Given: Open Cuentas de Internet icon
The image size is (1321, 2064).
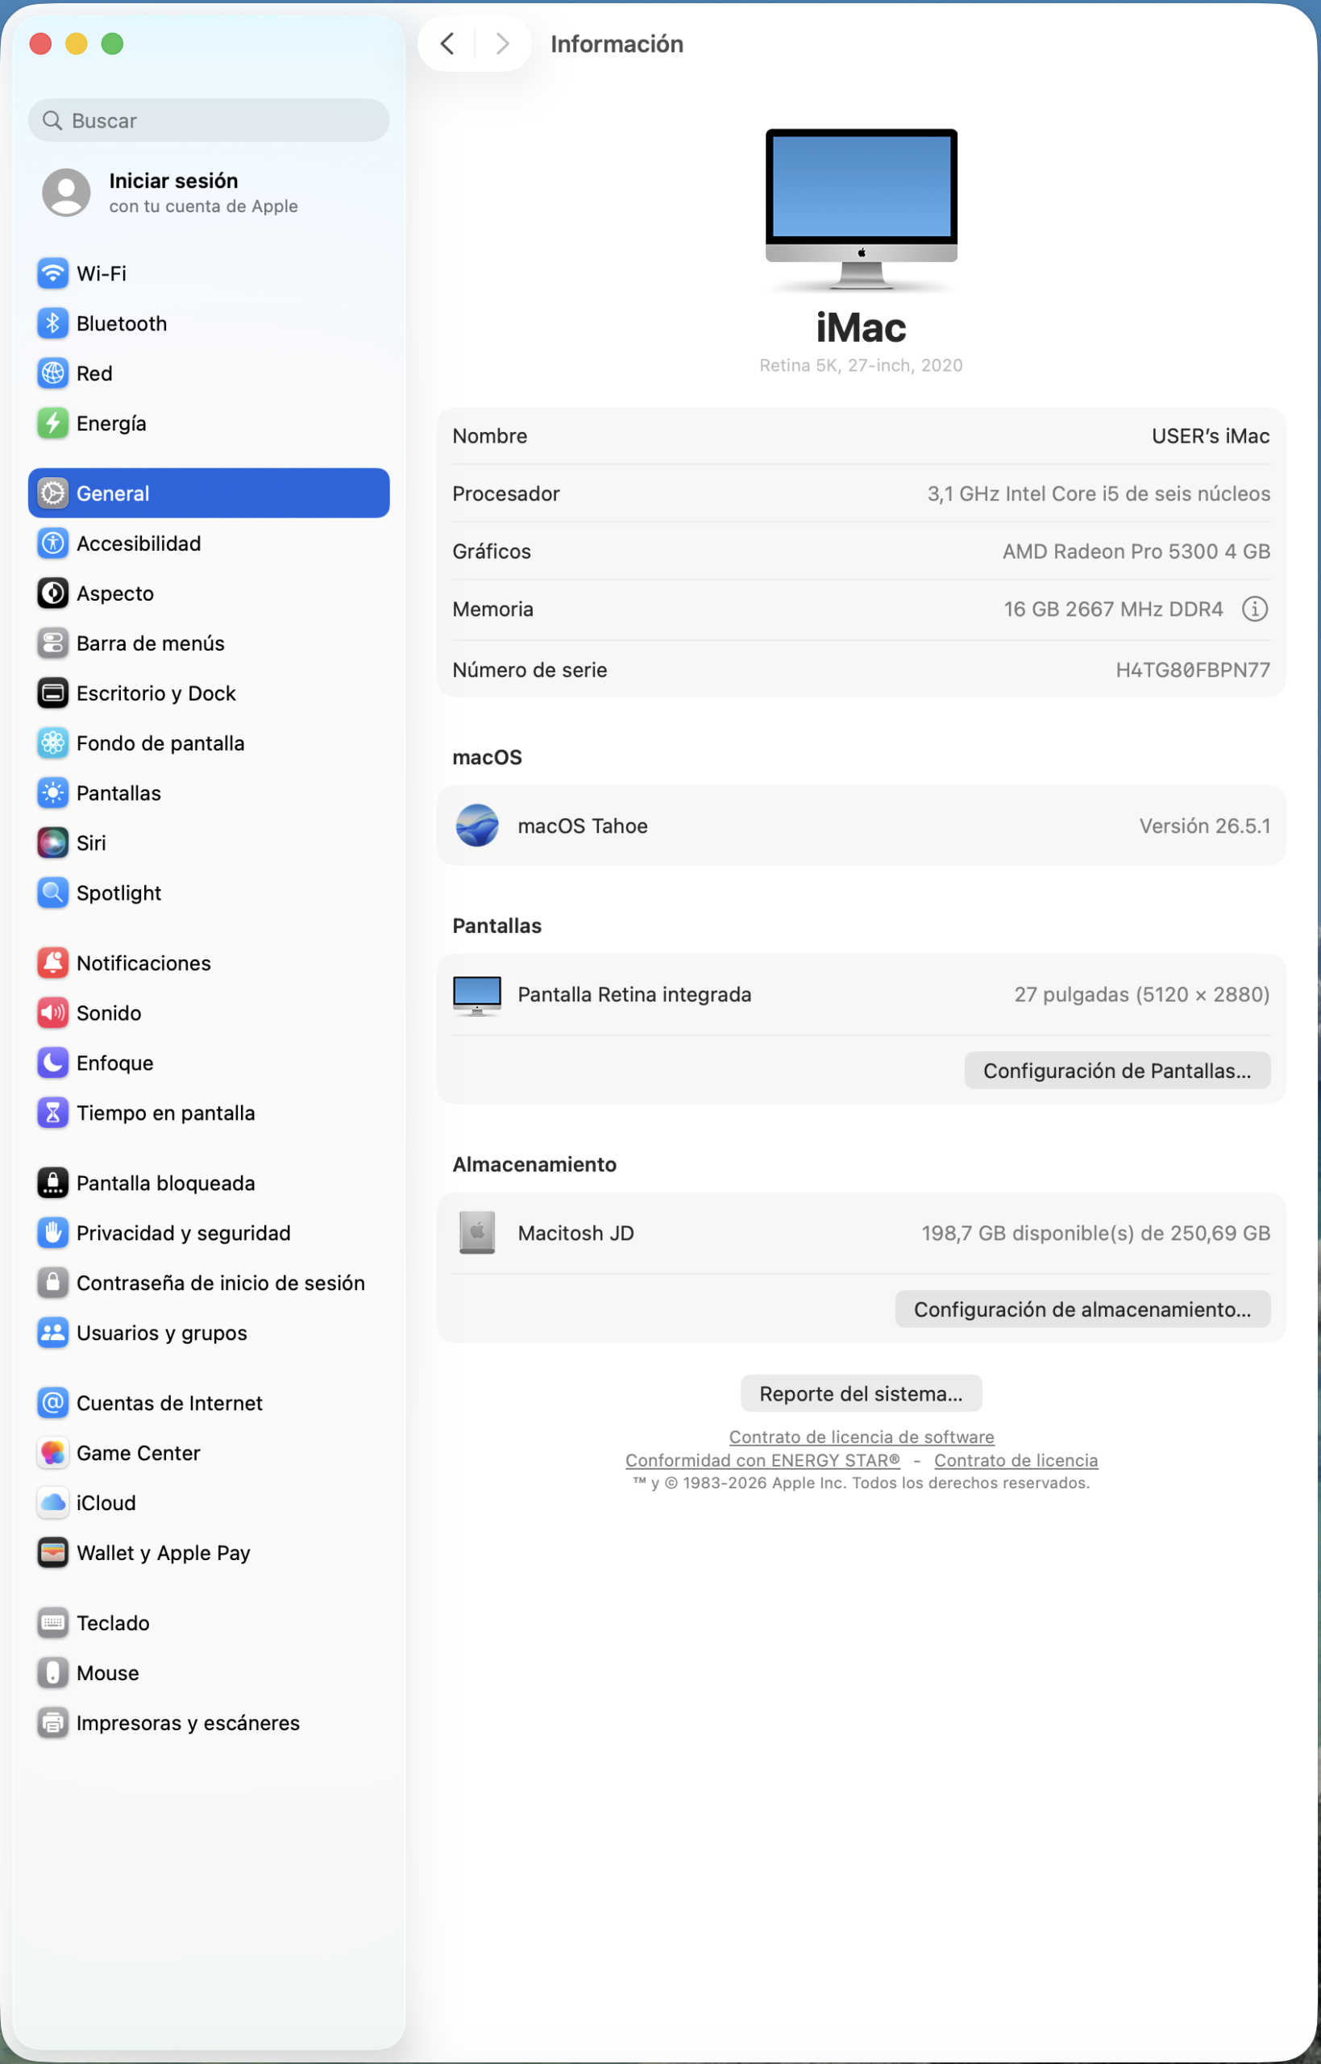Looking at the screenshot, I should (52, 1403).
